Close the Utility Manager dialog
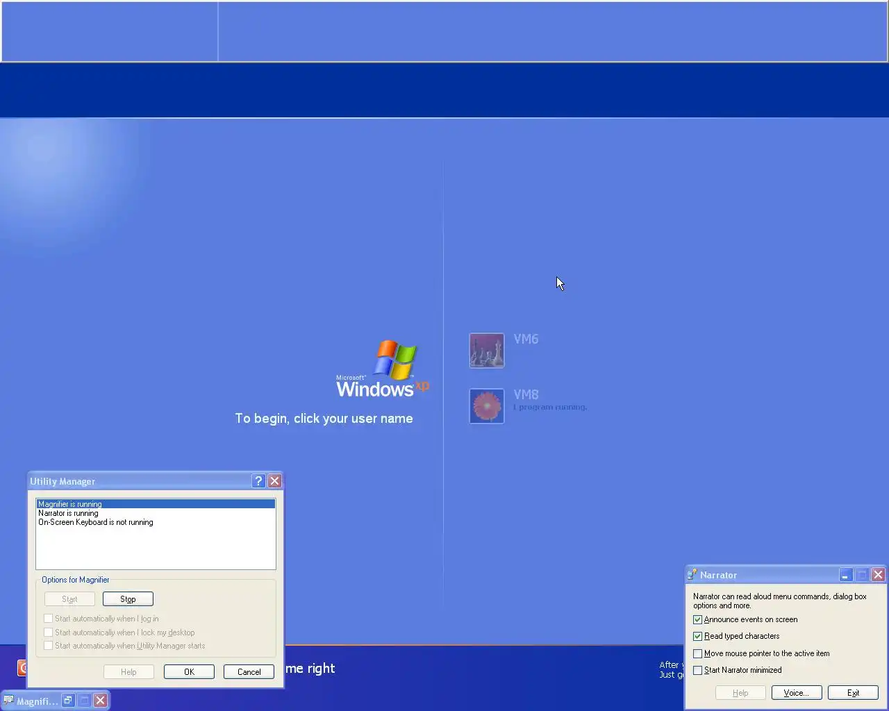 pyautogui.click(x=274, y=481)
